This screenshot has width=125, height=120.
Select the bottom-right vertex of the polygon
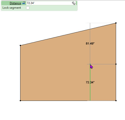pyautogui.click(x=116, y=101)
